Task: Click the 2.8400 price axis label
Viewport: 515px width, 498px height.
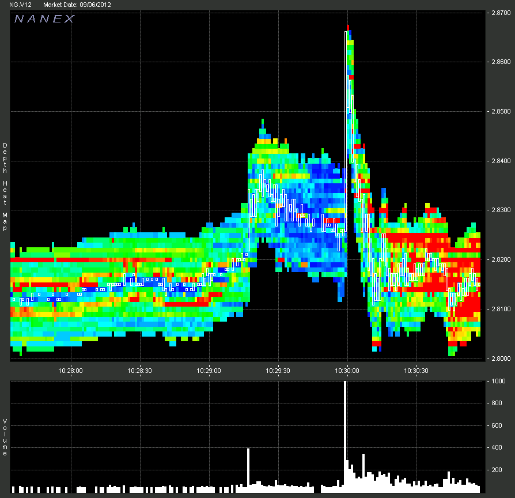Action: (x=501, y=161)
